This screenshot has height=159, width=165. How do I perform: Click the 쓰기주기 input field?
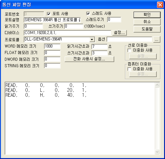[x=74, y=26]
